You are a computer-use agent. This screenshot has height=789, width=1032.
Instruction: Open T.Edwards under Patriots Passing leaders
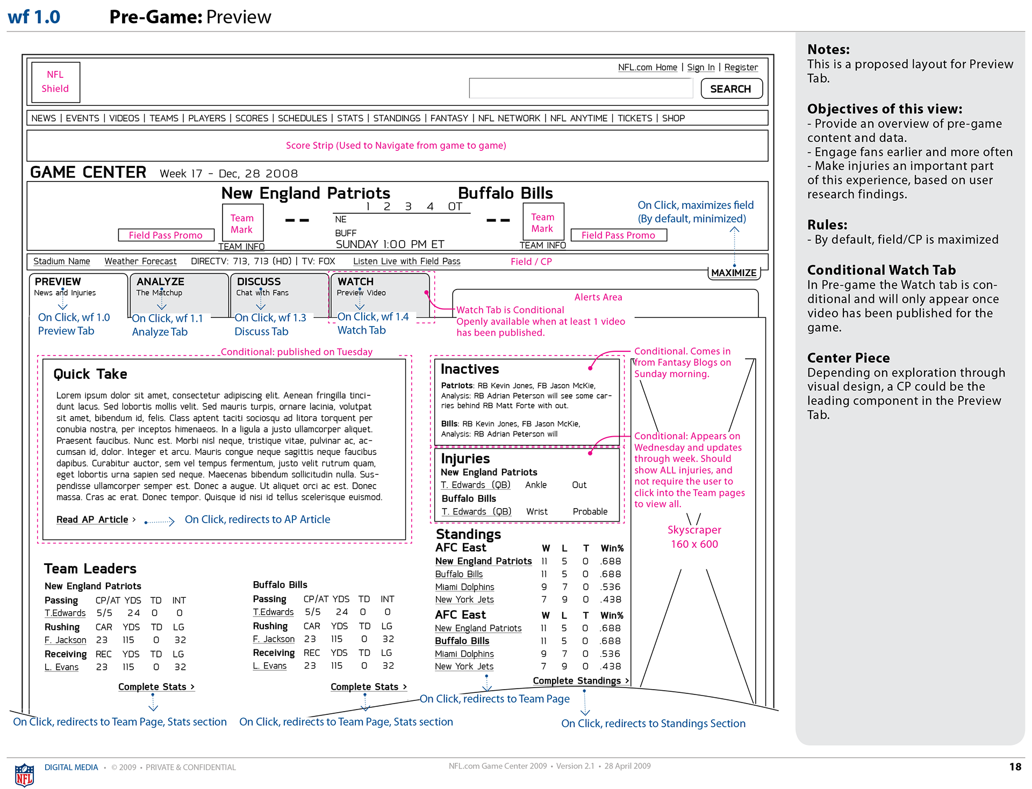click(65, 613)
